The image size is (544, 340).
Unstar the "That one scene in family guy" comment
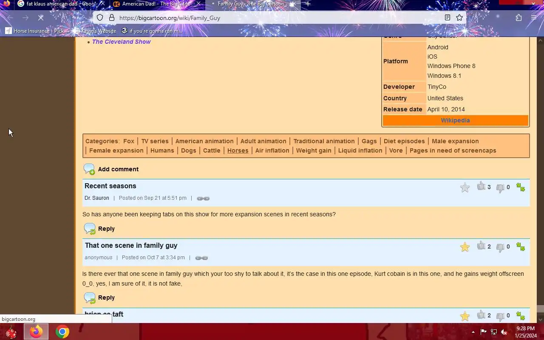[x=465, y=247]
